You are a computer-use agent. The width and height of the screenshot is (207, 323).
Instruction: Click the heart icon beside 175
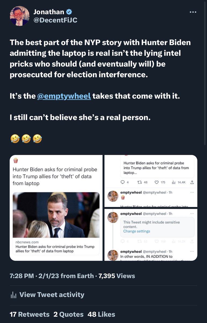pos(157,182)
